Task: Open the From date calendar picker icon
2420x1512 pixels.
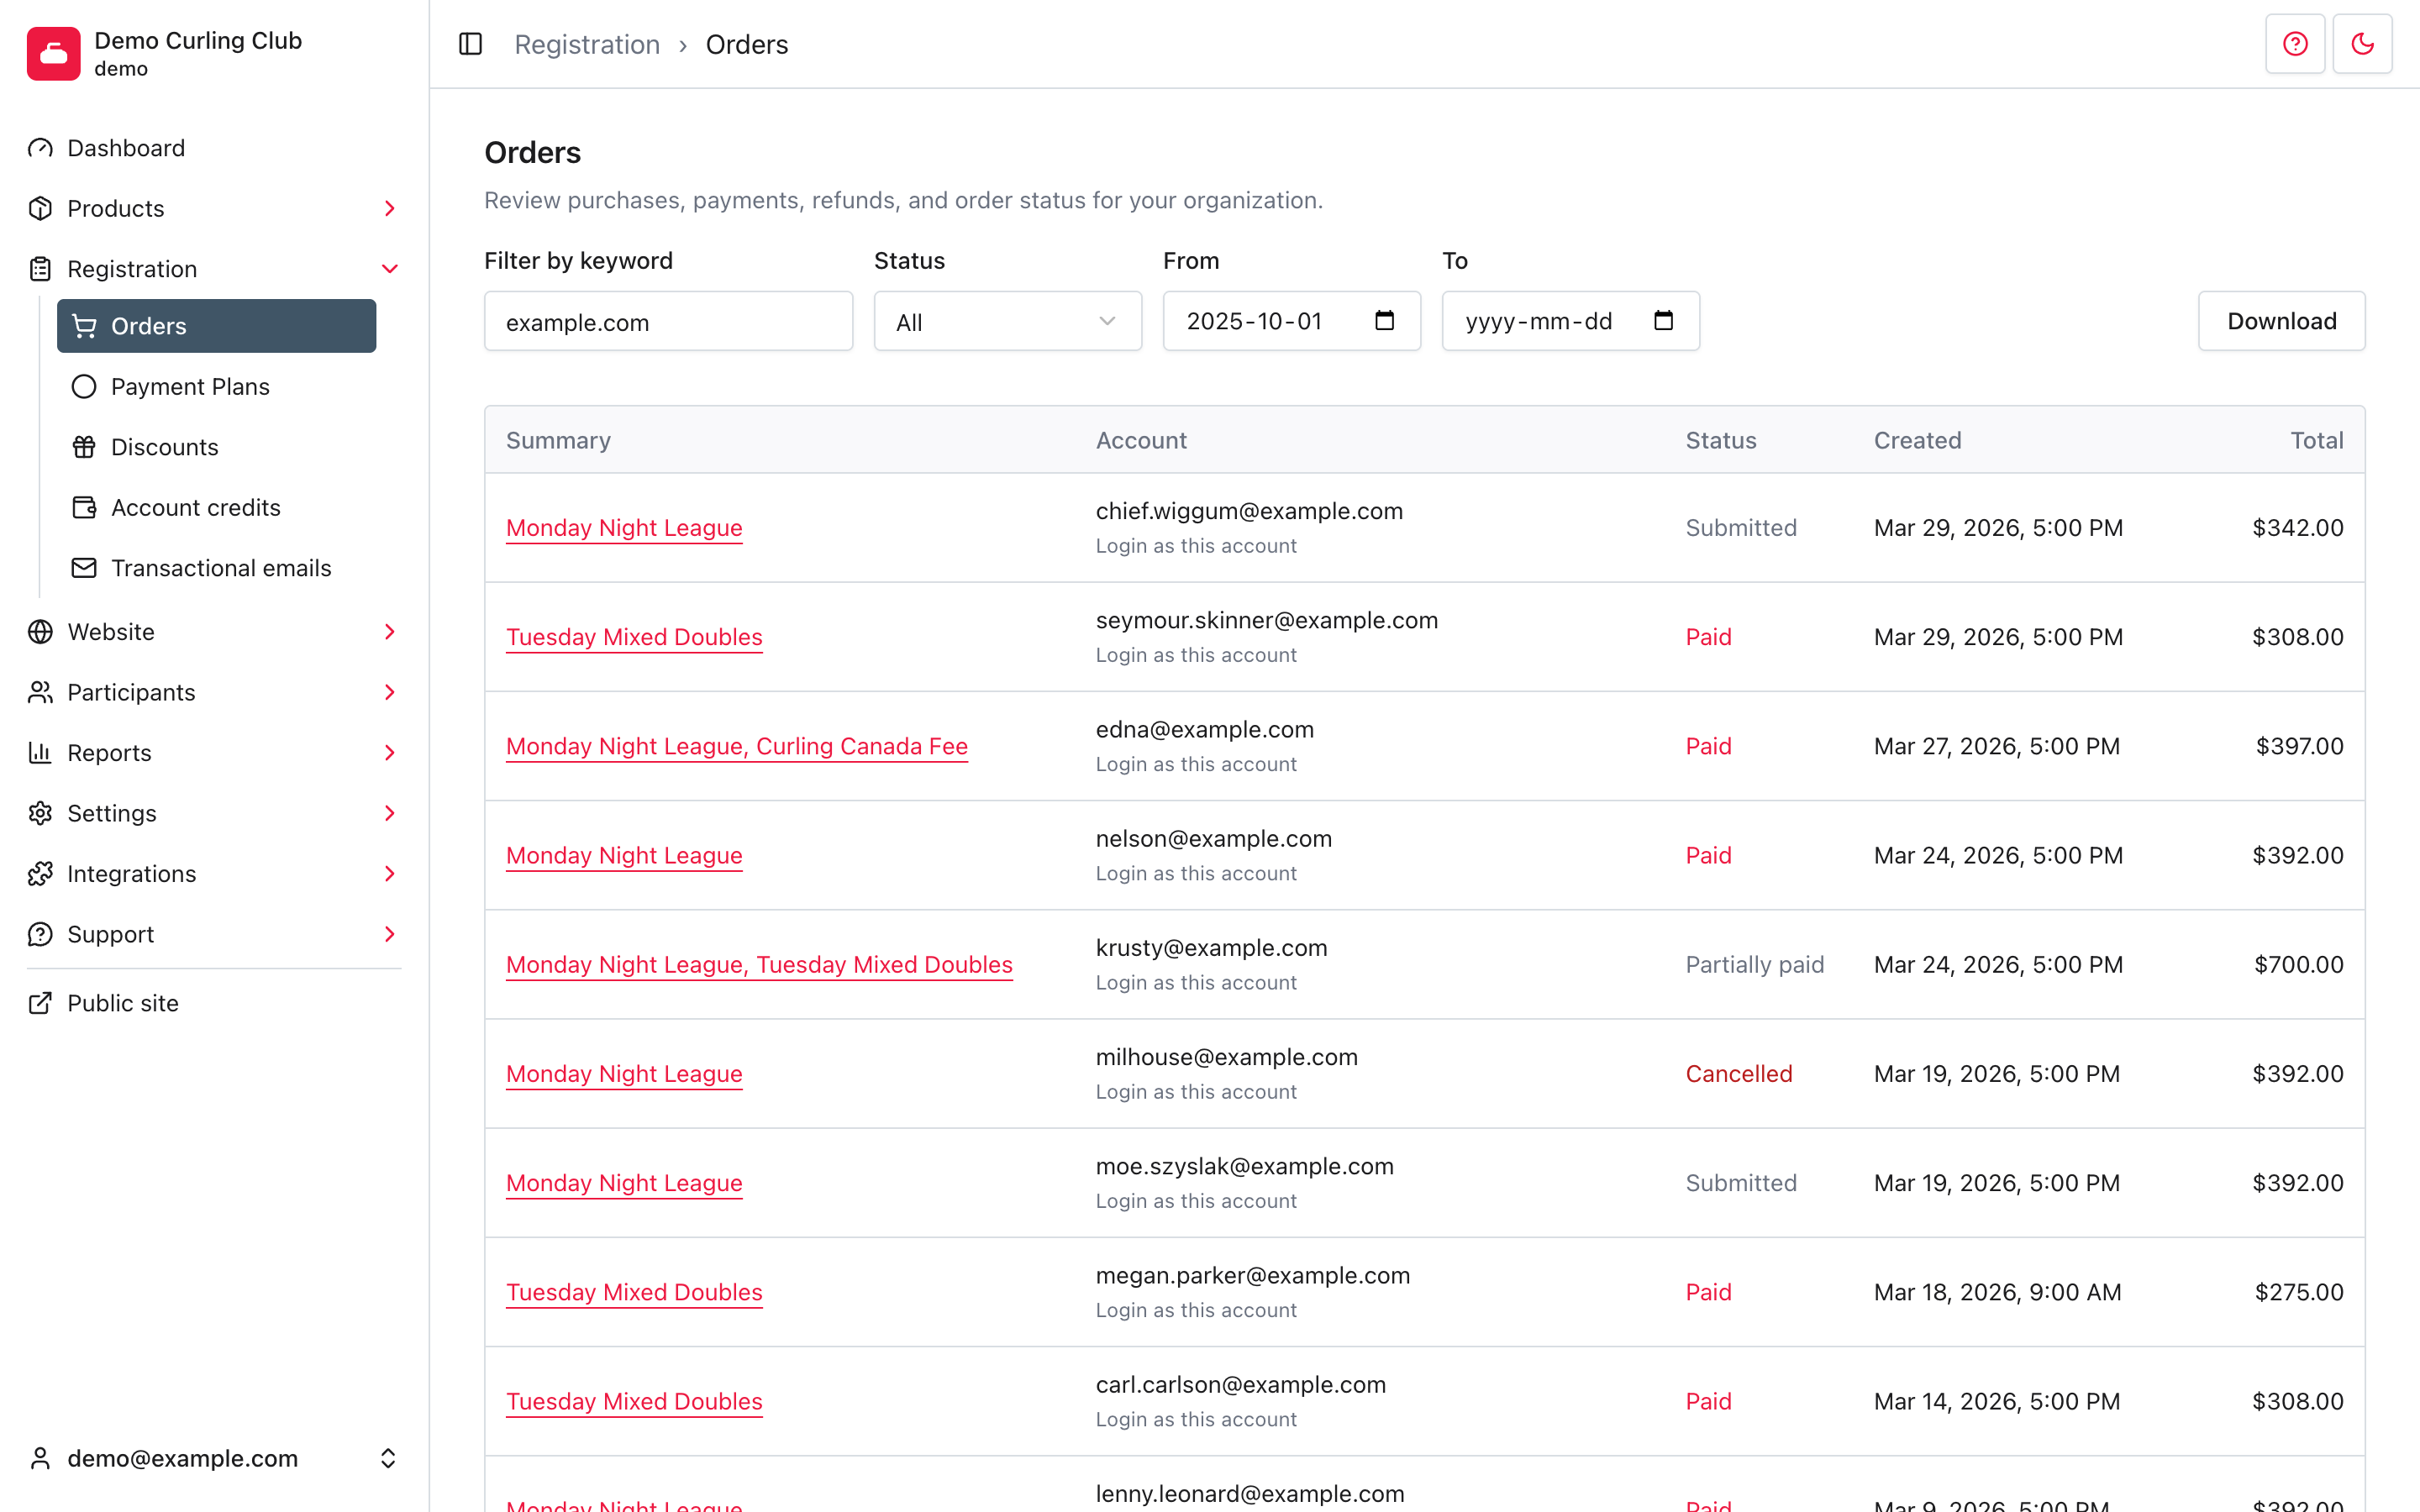Action: pos(1384,321)
